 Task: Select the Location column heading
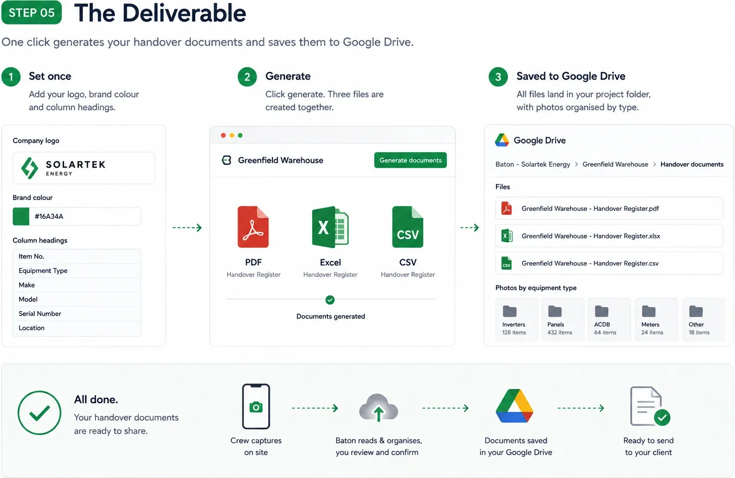pos(77,328)
